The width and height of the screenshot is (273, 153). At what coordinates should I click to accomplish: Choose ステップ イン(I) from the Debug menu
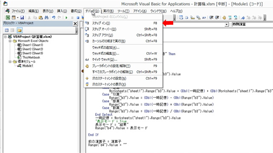[123, 23]
